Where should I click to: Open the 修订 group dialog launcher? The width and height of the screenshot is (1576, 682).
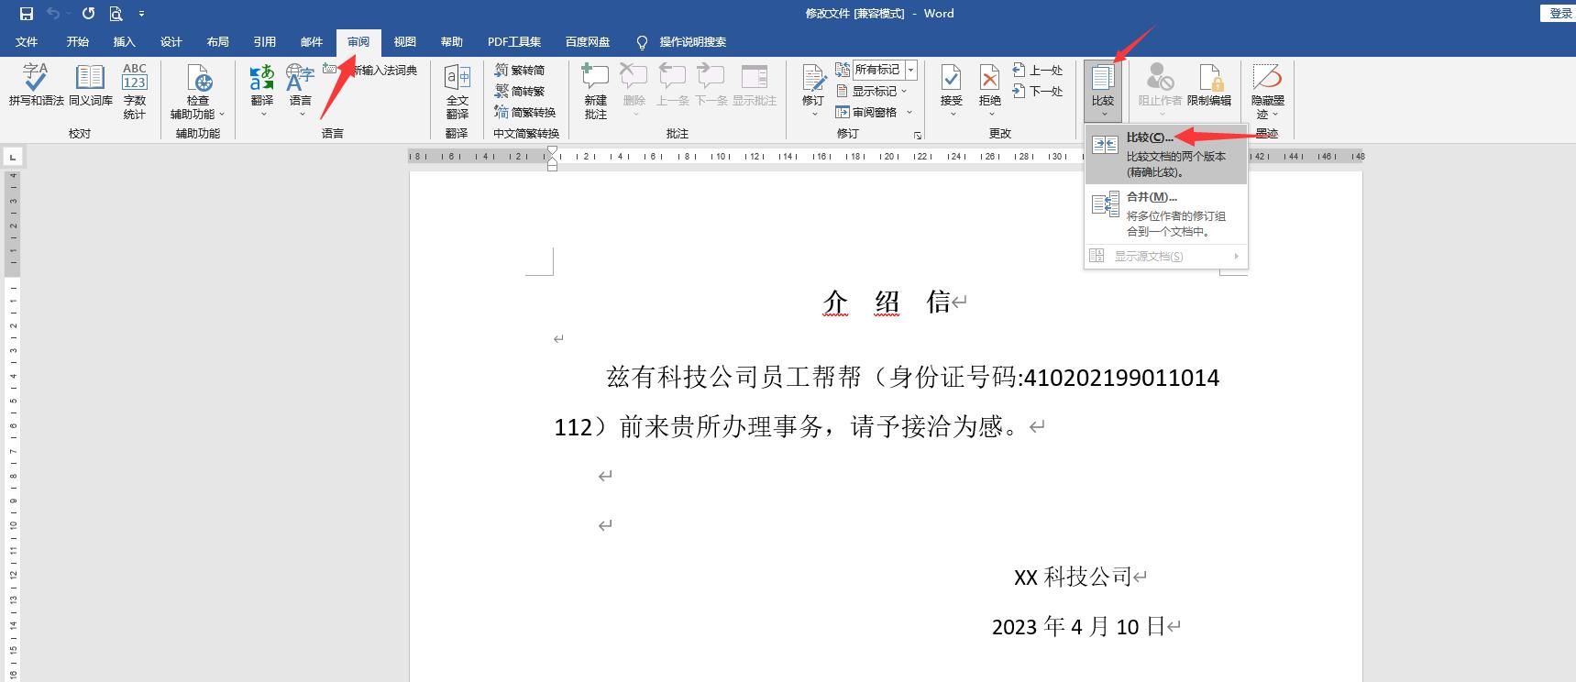(x=917, y=135)
